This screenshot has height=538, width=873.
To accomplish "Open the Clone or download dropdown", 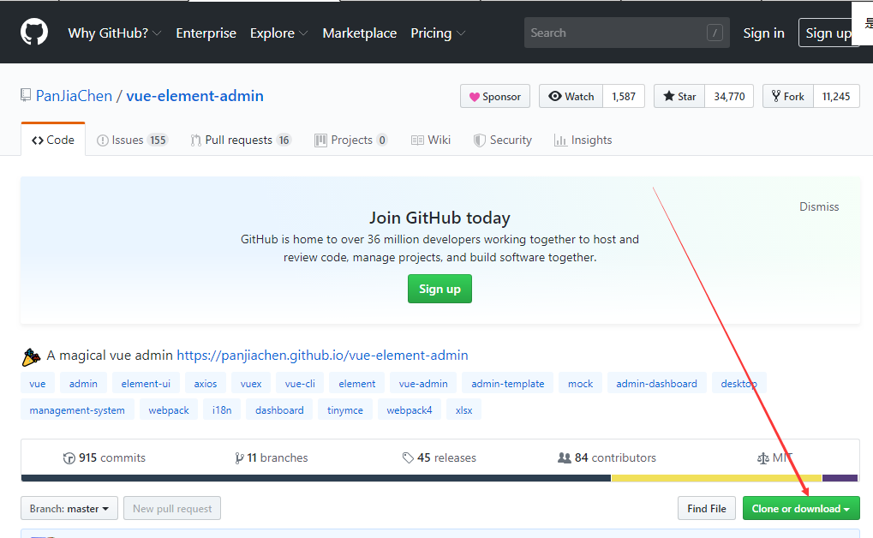I will [x=801, y=509].
